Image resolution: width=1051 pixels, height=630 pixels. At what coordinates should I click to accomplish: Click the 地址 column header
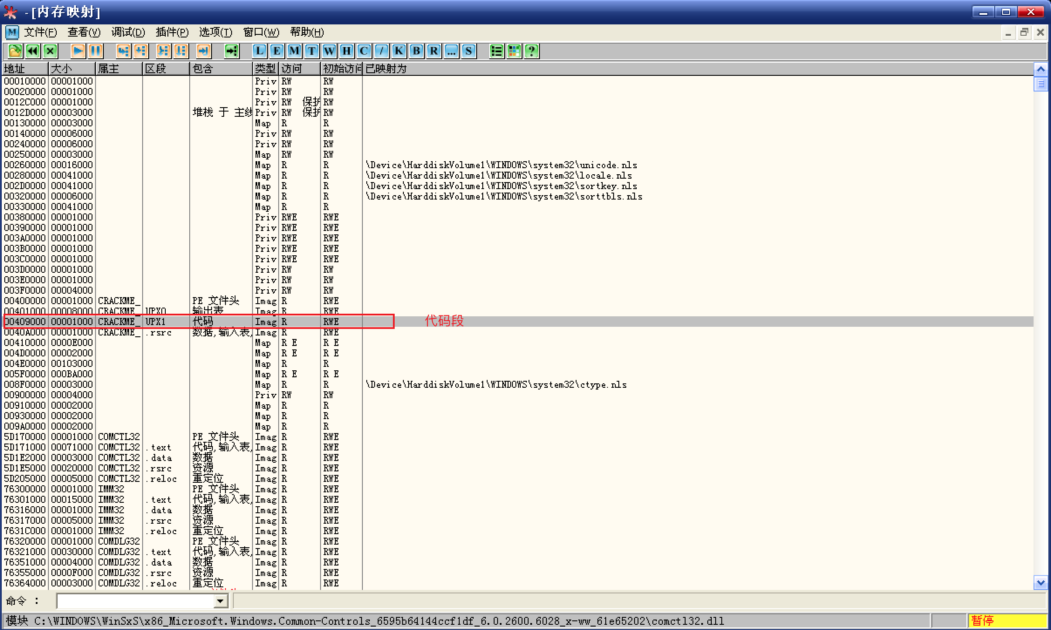coord(25,69)
